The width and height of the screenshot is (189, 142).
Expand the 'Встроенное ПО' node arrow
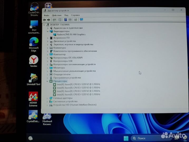click(x=48, y=38)
